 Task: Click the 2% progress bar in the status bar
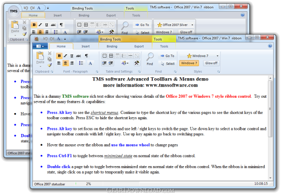click(x=88, y=184)
